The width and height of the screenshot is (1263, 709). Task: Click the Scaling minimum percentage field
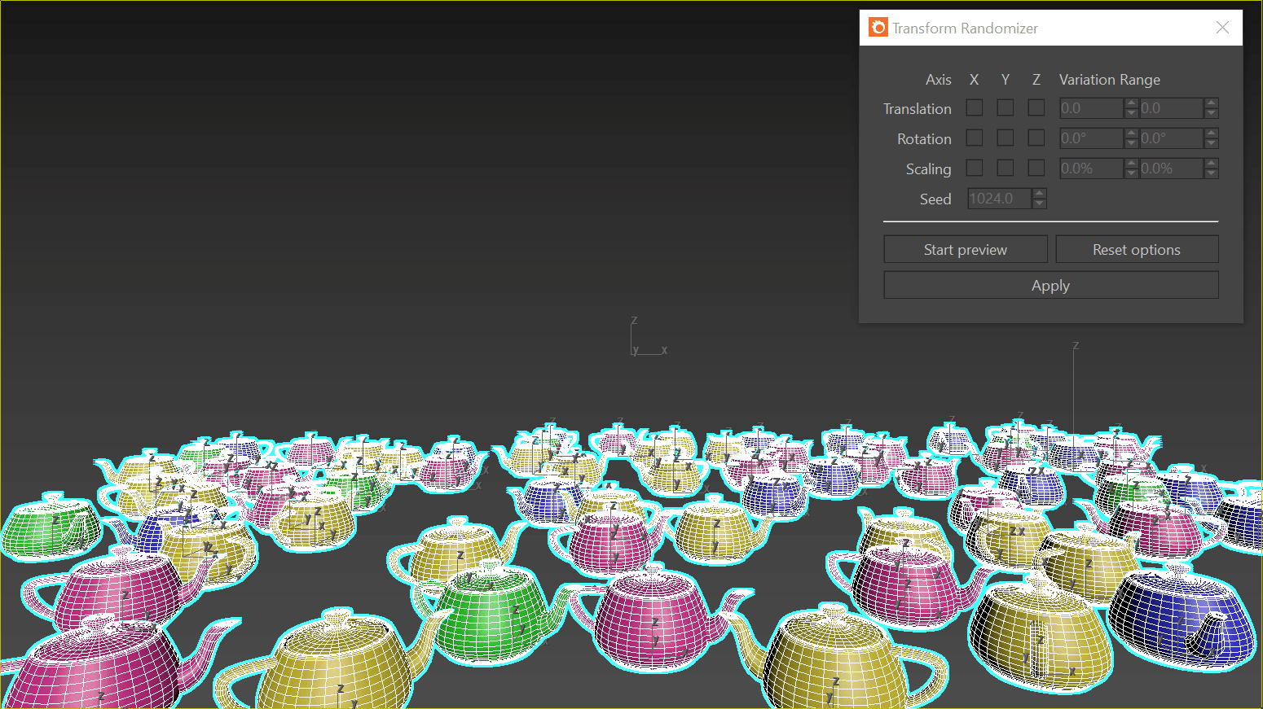pos(1091,168)
